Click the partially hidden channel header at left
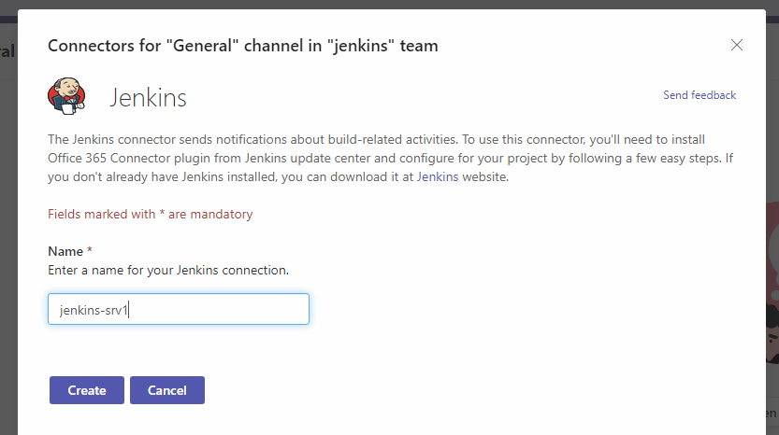 point(7,50)
